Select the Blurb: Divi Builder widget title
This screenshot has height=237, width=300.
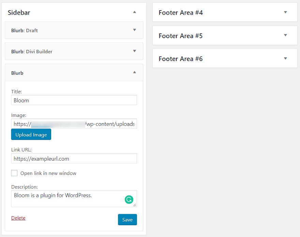(x=32, y=51)
